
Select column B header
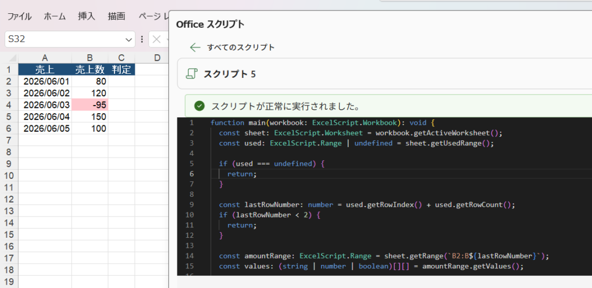[90, 58]
